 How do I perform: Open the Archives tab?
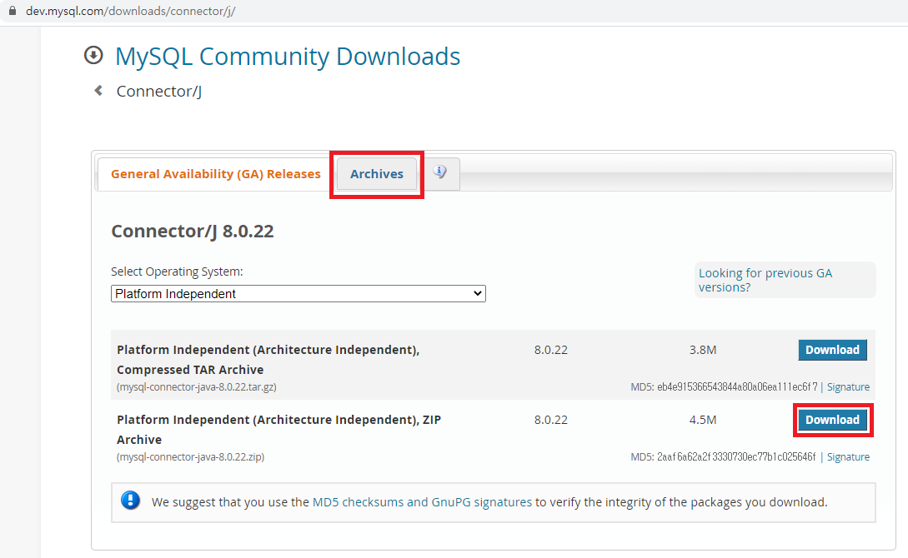pos(376,174)
